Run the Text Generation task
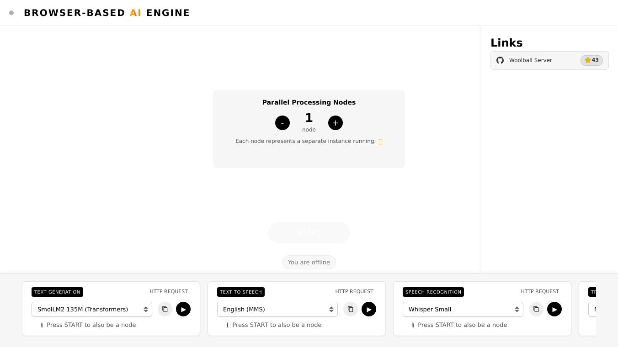 coord(183,309)
